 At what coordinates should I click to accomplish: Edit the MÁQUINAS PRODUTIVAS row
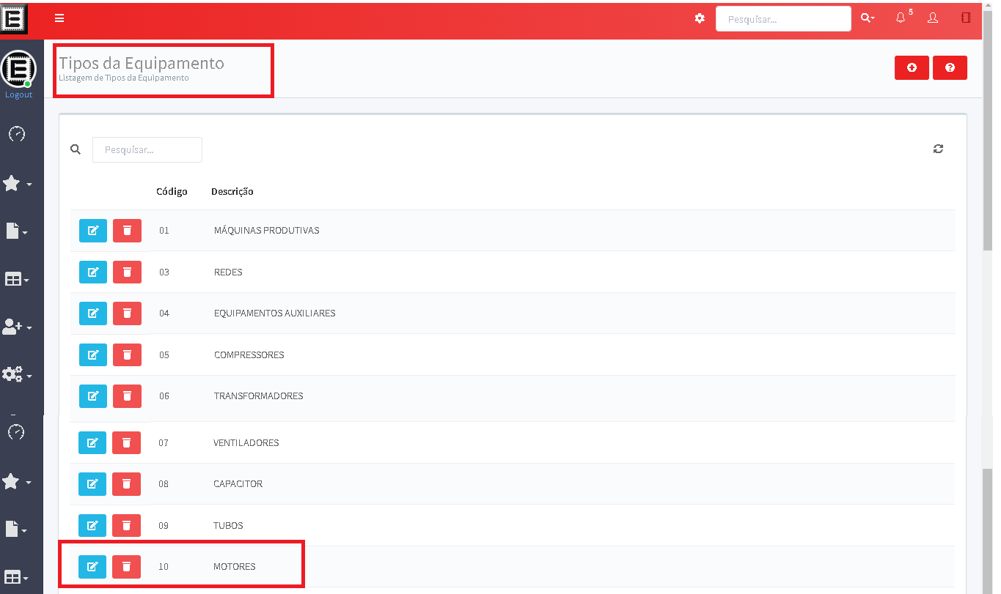[x=93, y=231]
